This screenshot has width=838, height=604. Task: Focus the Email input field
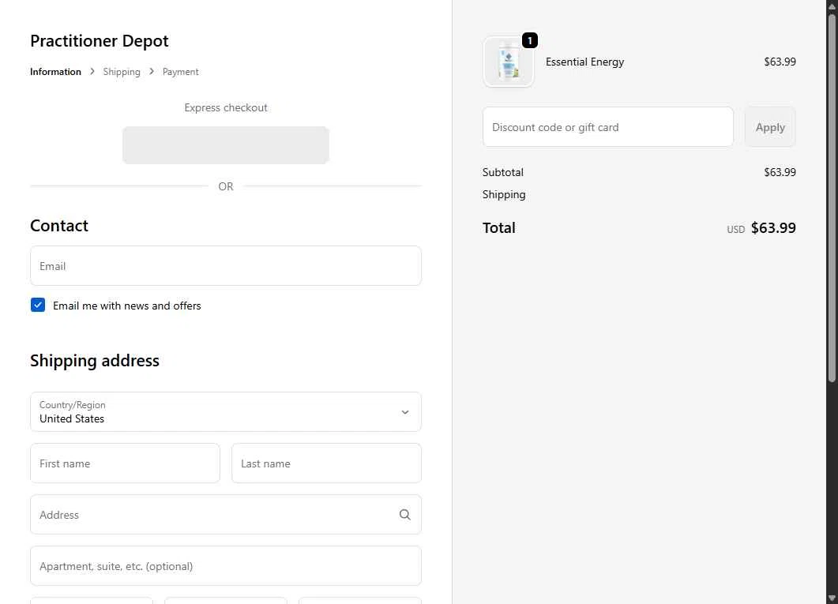(x=226, y=266)
